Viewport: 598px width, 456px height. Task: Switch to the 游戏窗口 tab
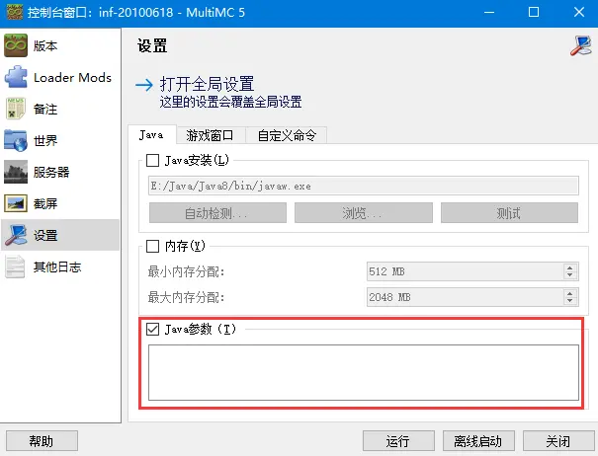pos(211,135)
